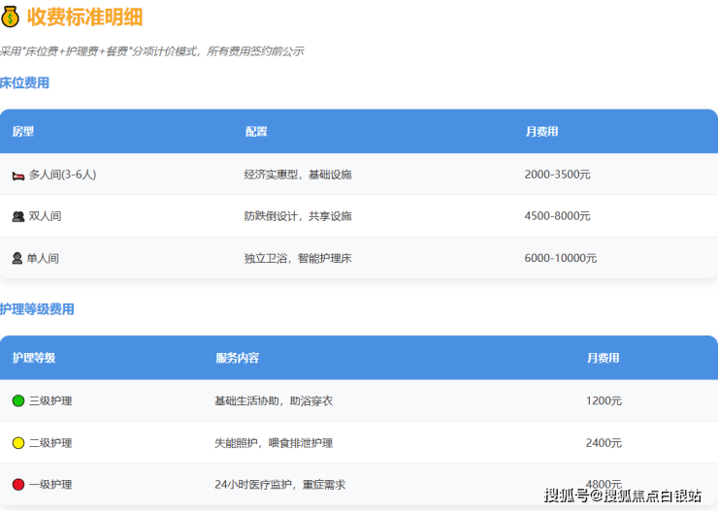Click the bed icon for 多人间(3-6人)
Screen dimensions: 718x511
point(18,175)
